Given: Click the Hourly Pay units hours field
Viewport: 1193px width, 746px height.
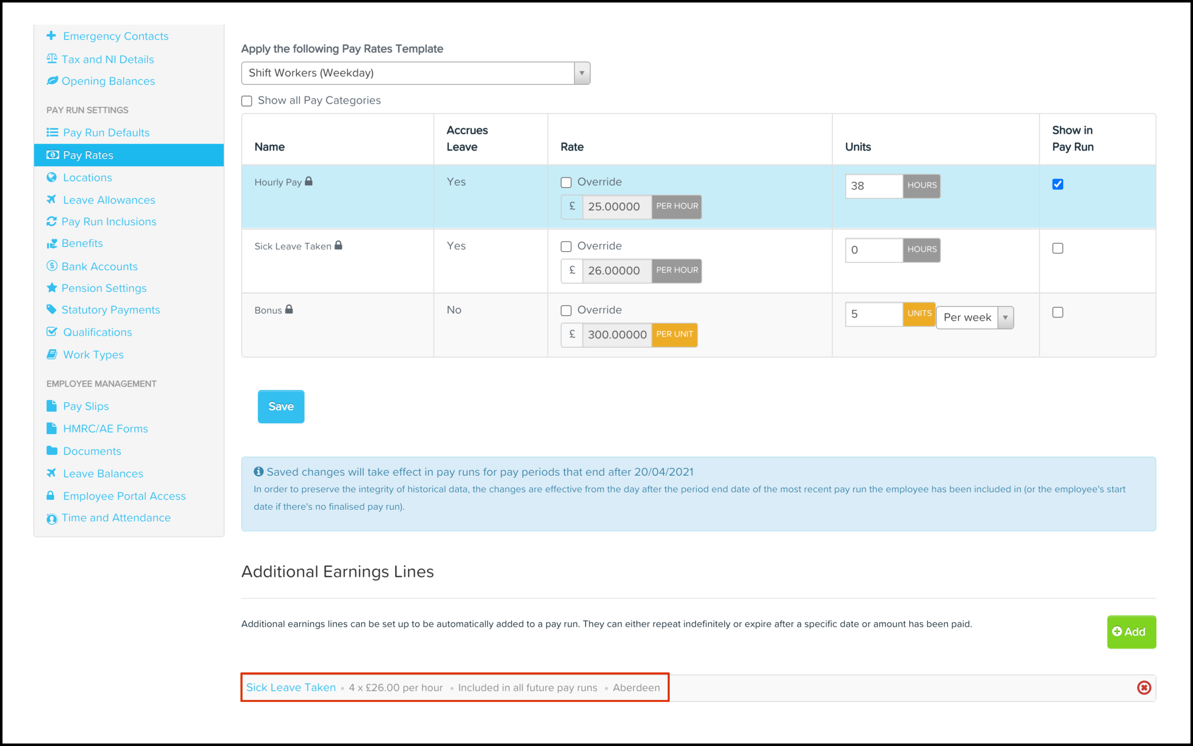Looking at the screenshot, I should coord(873,186).
